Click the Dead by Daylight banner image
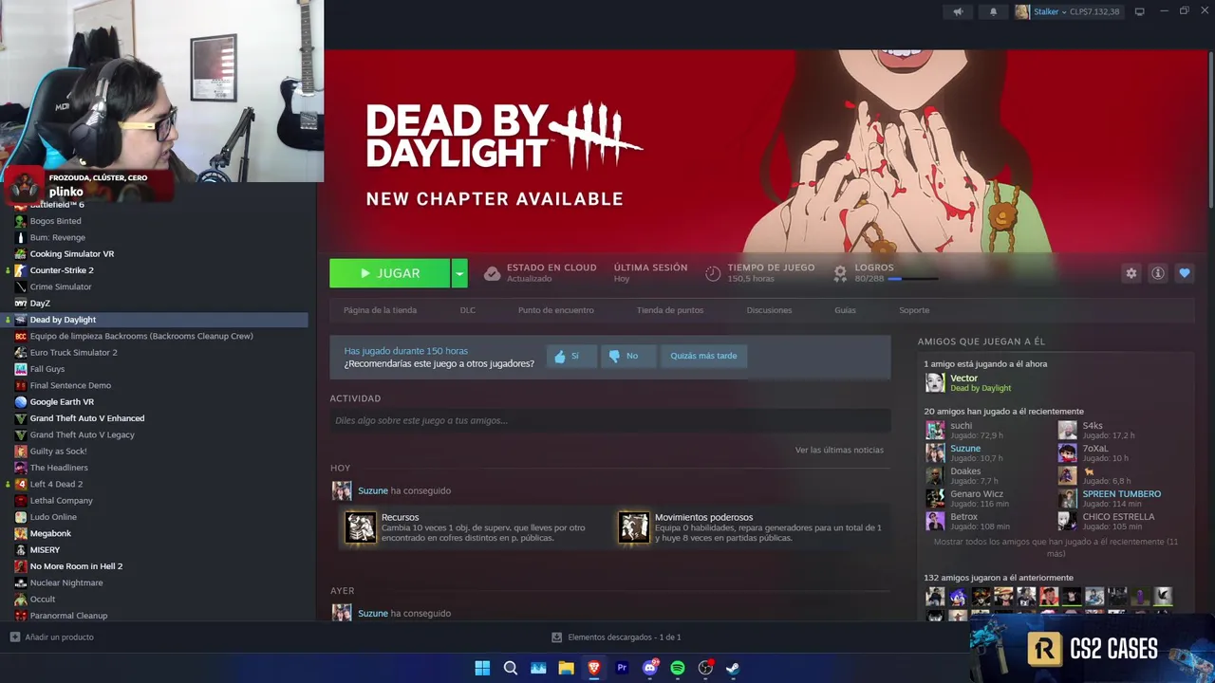Screen dimensions: 1215x683 (x=766, y=152)
